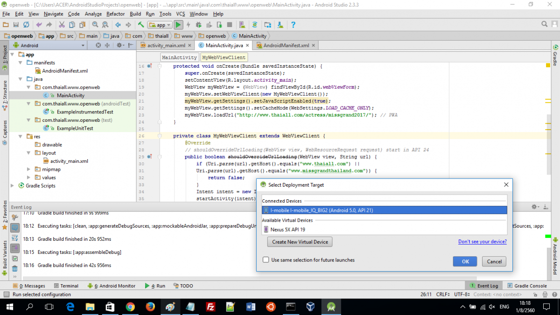
Task: Toggle the mark all as read checkbox icon
Action: pyautogui.click(x=14, y=258)
